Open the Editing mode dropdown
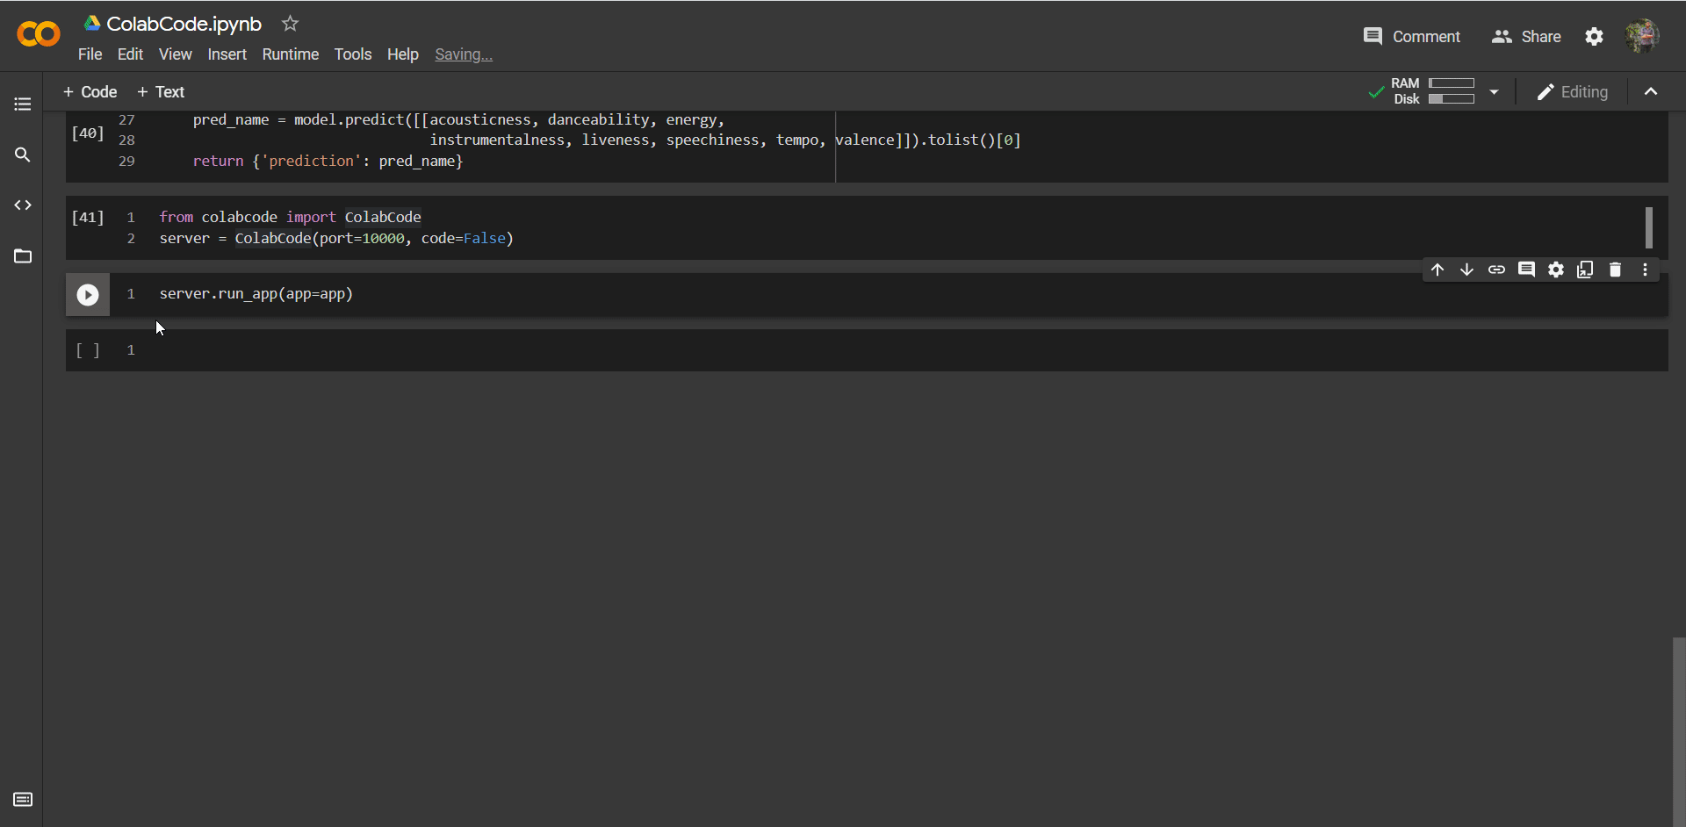Screen dimensions: 1686x827 (x=1573, y=92)
